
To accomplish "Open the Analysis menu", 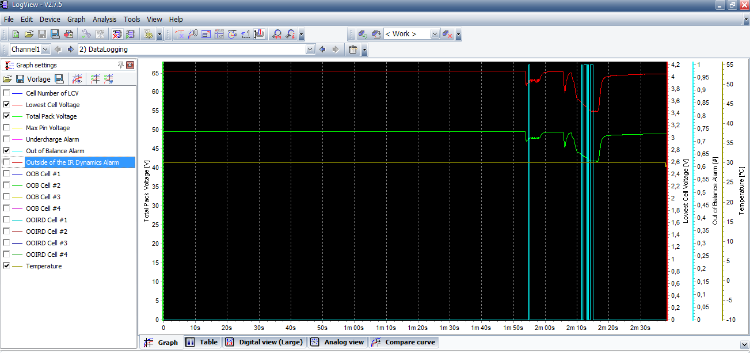I will click(104, 19).
